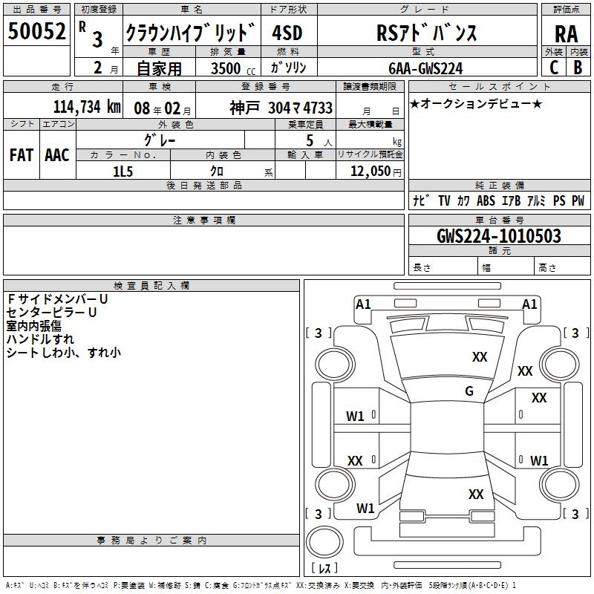Click the ナビ equipment entry

421,200
